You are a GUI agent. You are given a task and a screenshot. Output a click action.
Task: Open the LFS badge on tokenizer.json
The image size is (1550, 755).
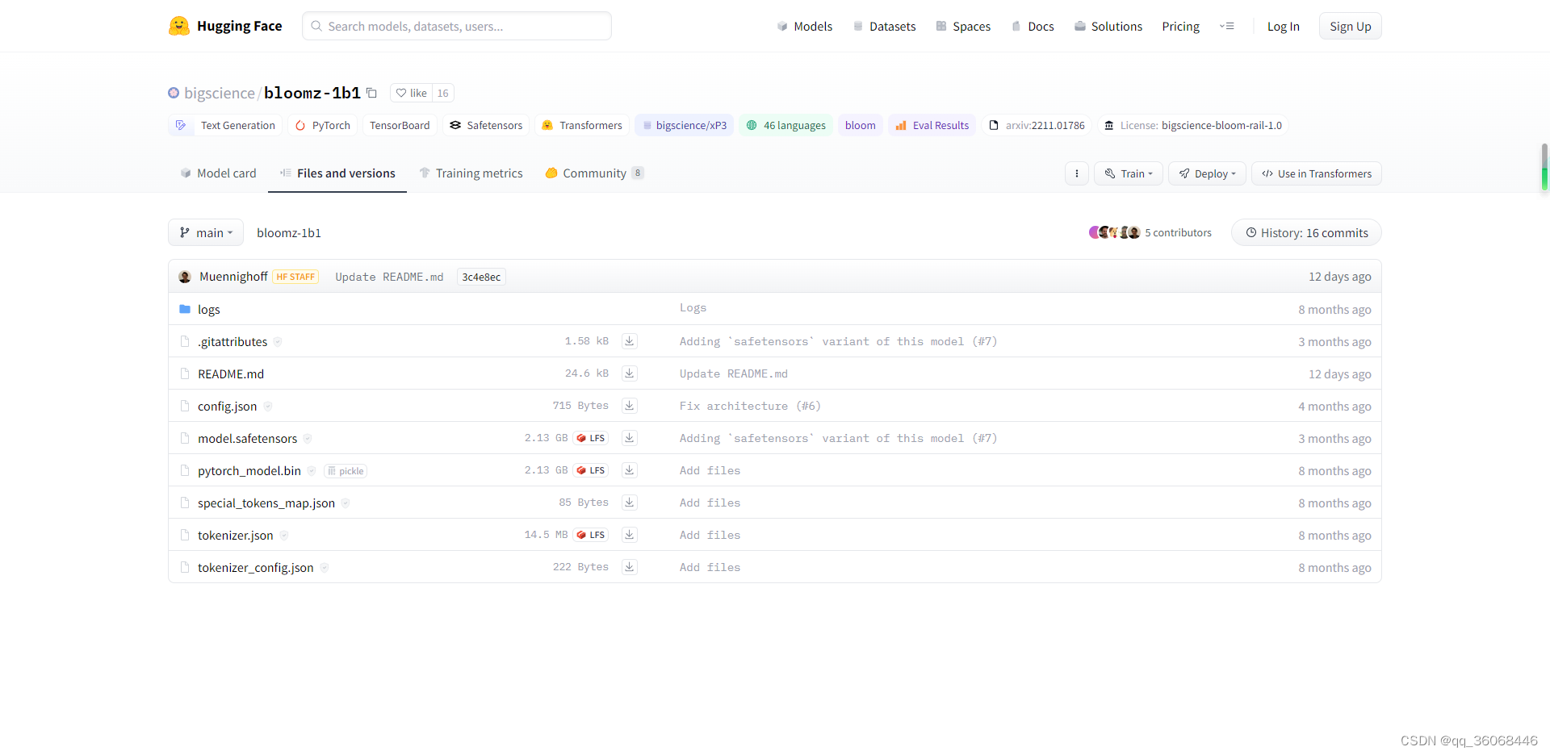click(x=591, y=535)
